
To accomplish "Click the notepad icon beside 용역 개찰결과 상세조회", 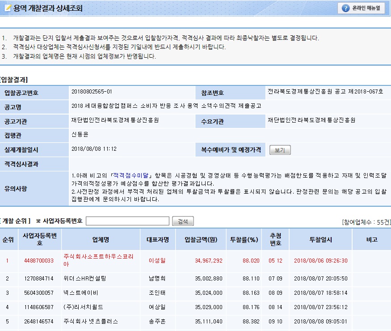I will 7,8.
